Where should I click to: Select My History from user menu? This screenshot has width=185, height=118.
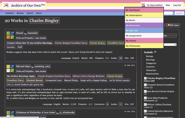(x=144, y=41)
